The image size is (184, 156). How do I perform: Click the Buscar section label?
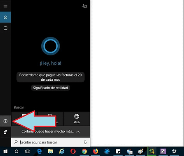(x=19, y=107)
